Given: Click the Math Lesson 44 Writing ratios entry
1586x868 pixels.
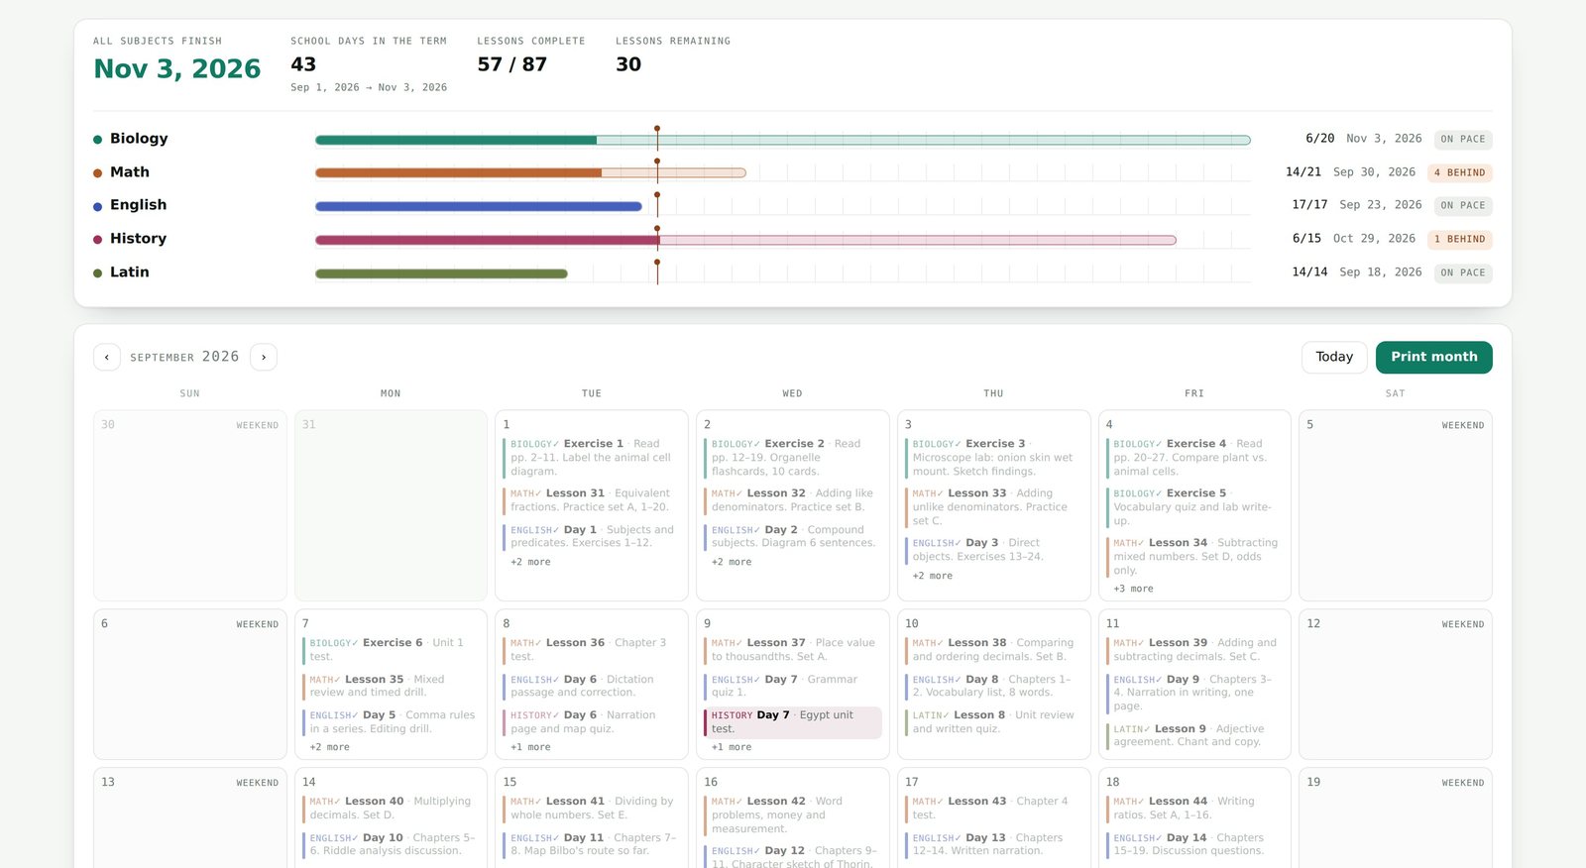Looking at the screenshot, I should 1194,809.
